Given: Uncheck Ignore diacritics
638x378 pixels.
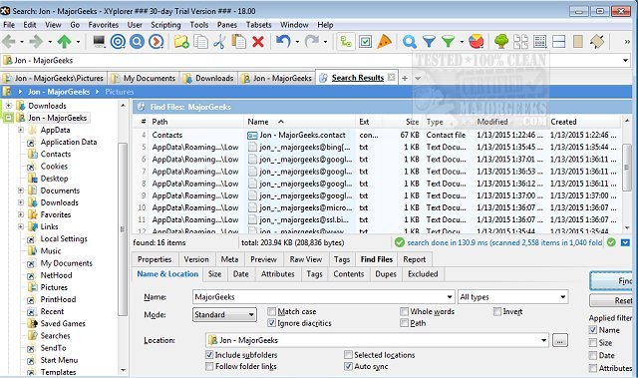Looking at the screenshot, I should pyautogui.click(x=271, y=323).
